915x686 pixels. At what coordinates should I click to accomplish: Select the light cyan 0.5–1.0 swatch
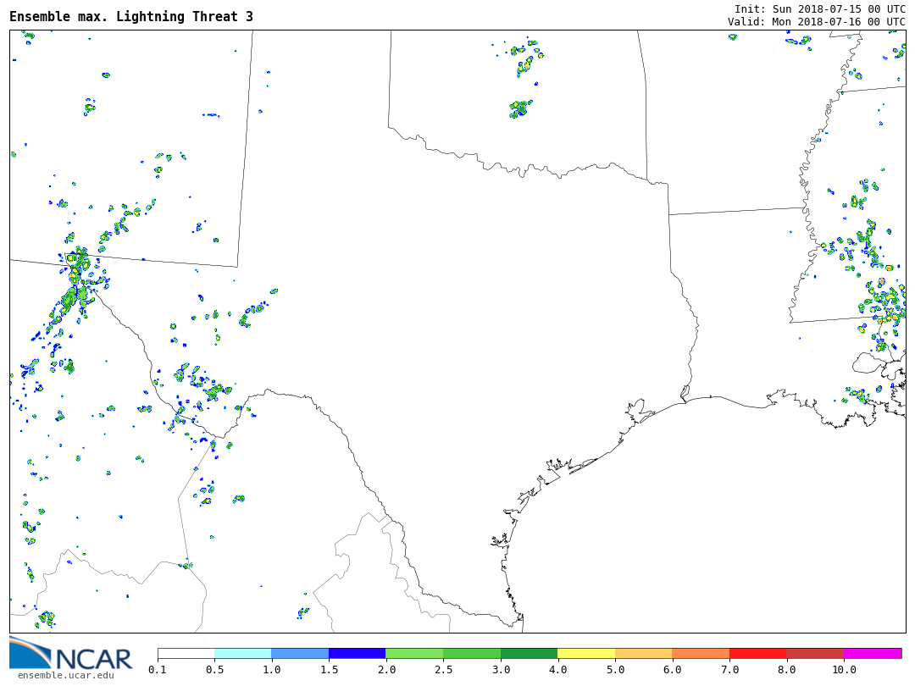tap(242, 654)
